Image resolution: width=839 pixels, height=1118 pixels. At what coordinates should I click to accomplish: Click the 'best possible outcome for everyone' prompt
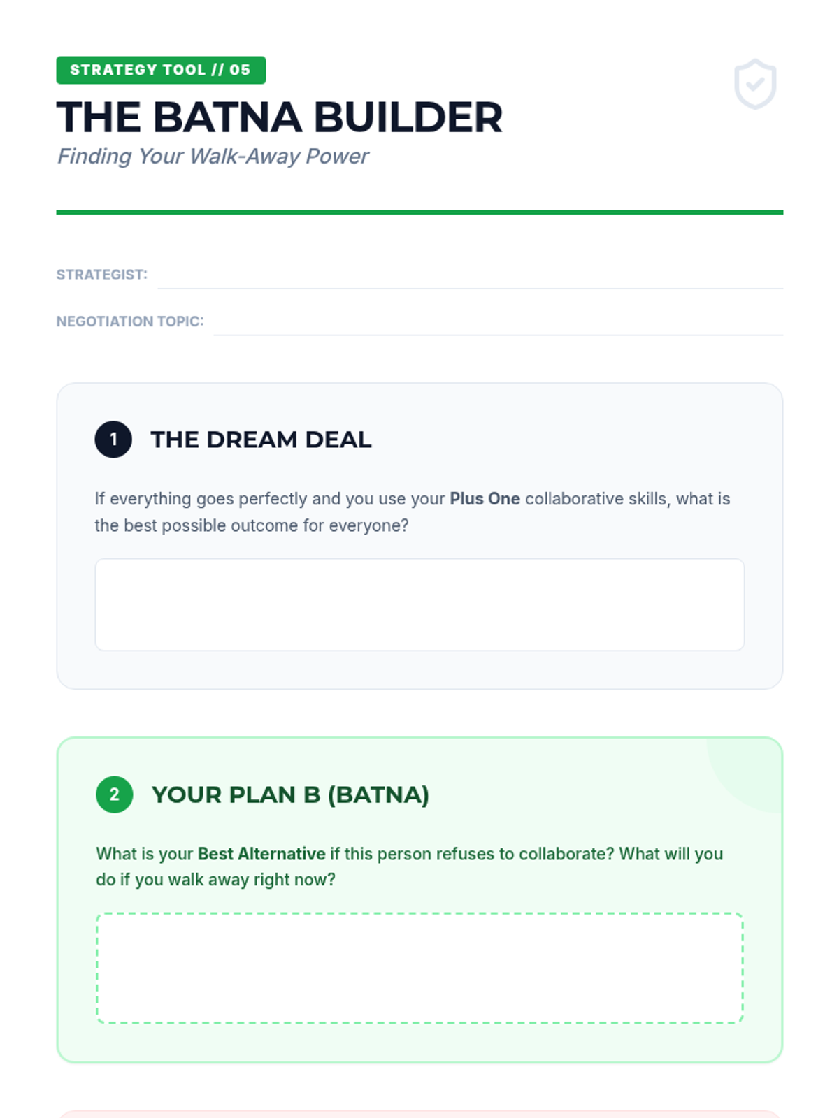click(x=252, y=525)
